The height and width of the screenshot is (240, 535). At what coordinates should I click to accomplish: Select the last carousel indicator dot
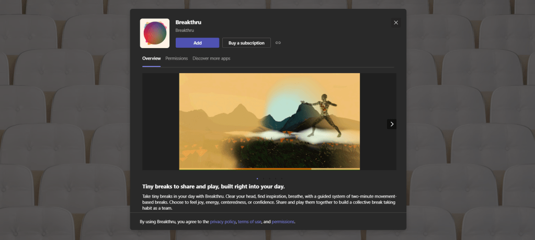(282, 178)
